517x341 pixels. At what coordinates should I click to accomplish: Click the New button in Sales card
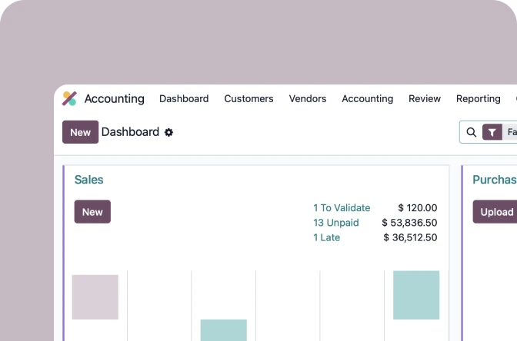(92, 212)
